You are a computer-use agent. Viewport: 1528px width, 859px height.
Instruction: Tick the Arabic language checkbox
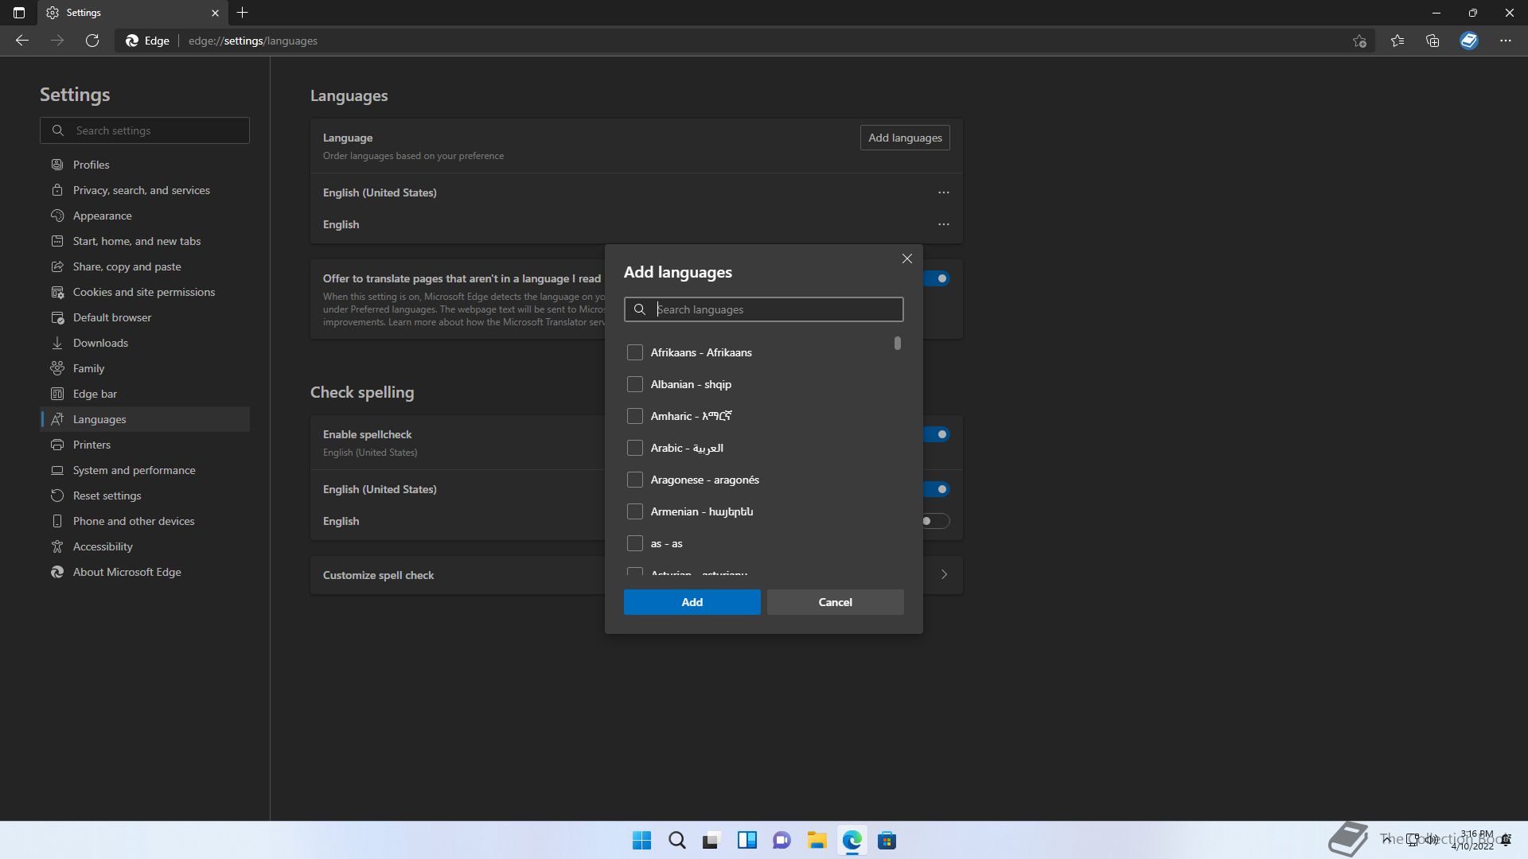coord(635,448)
